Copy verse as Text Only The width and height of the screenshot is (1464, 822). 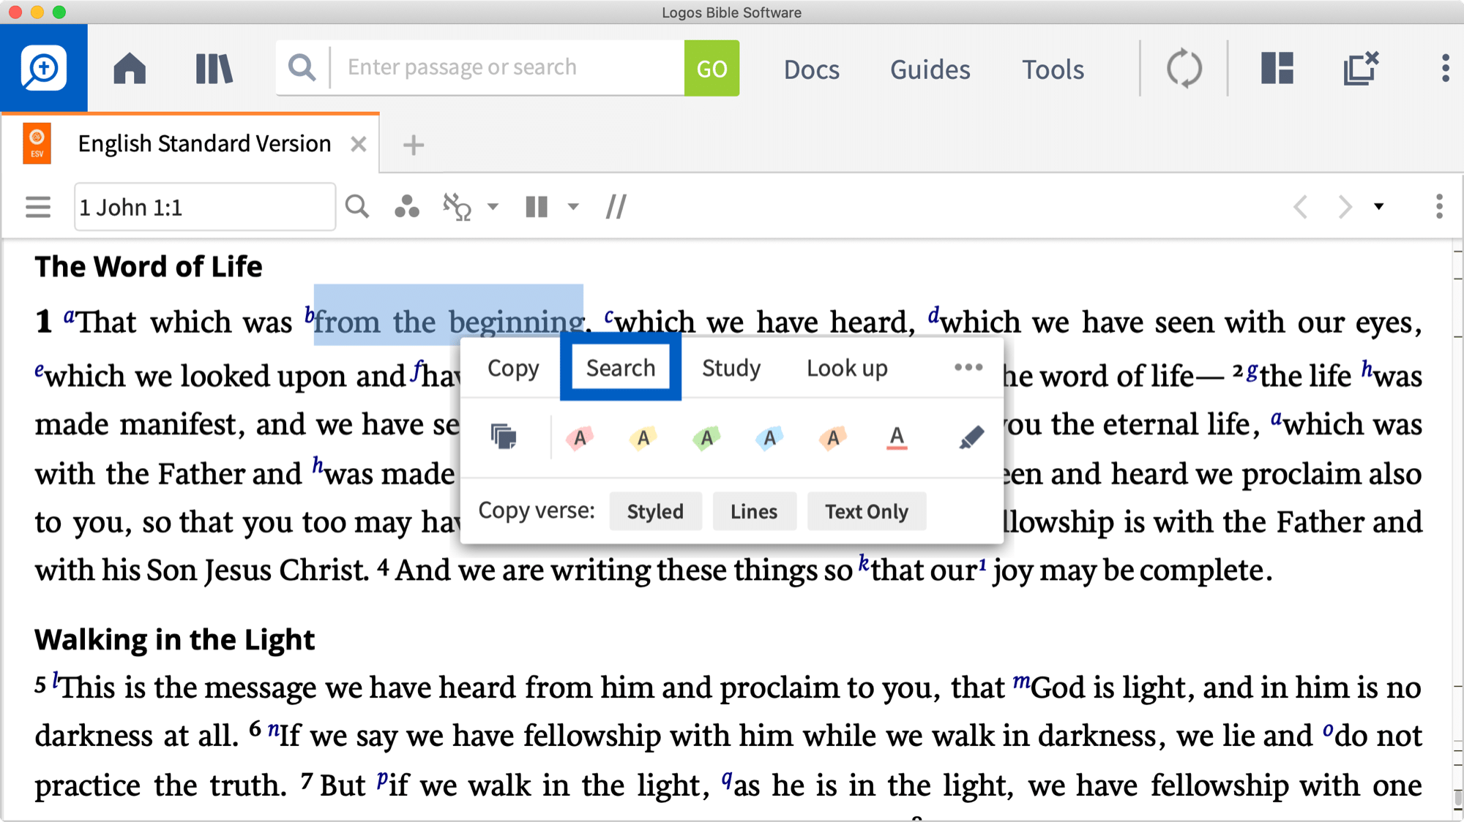pos(867,511)
